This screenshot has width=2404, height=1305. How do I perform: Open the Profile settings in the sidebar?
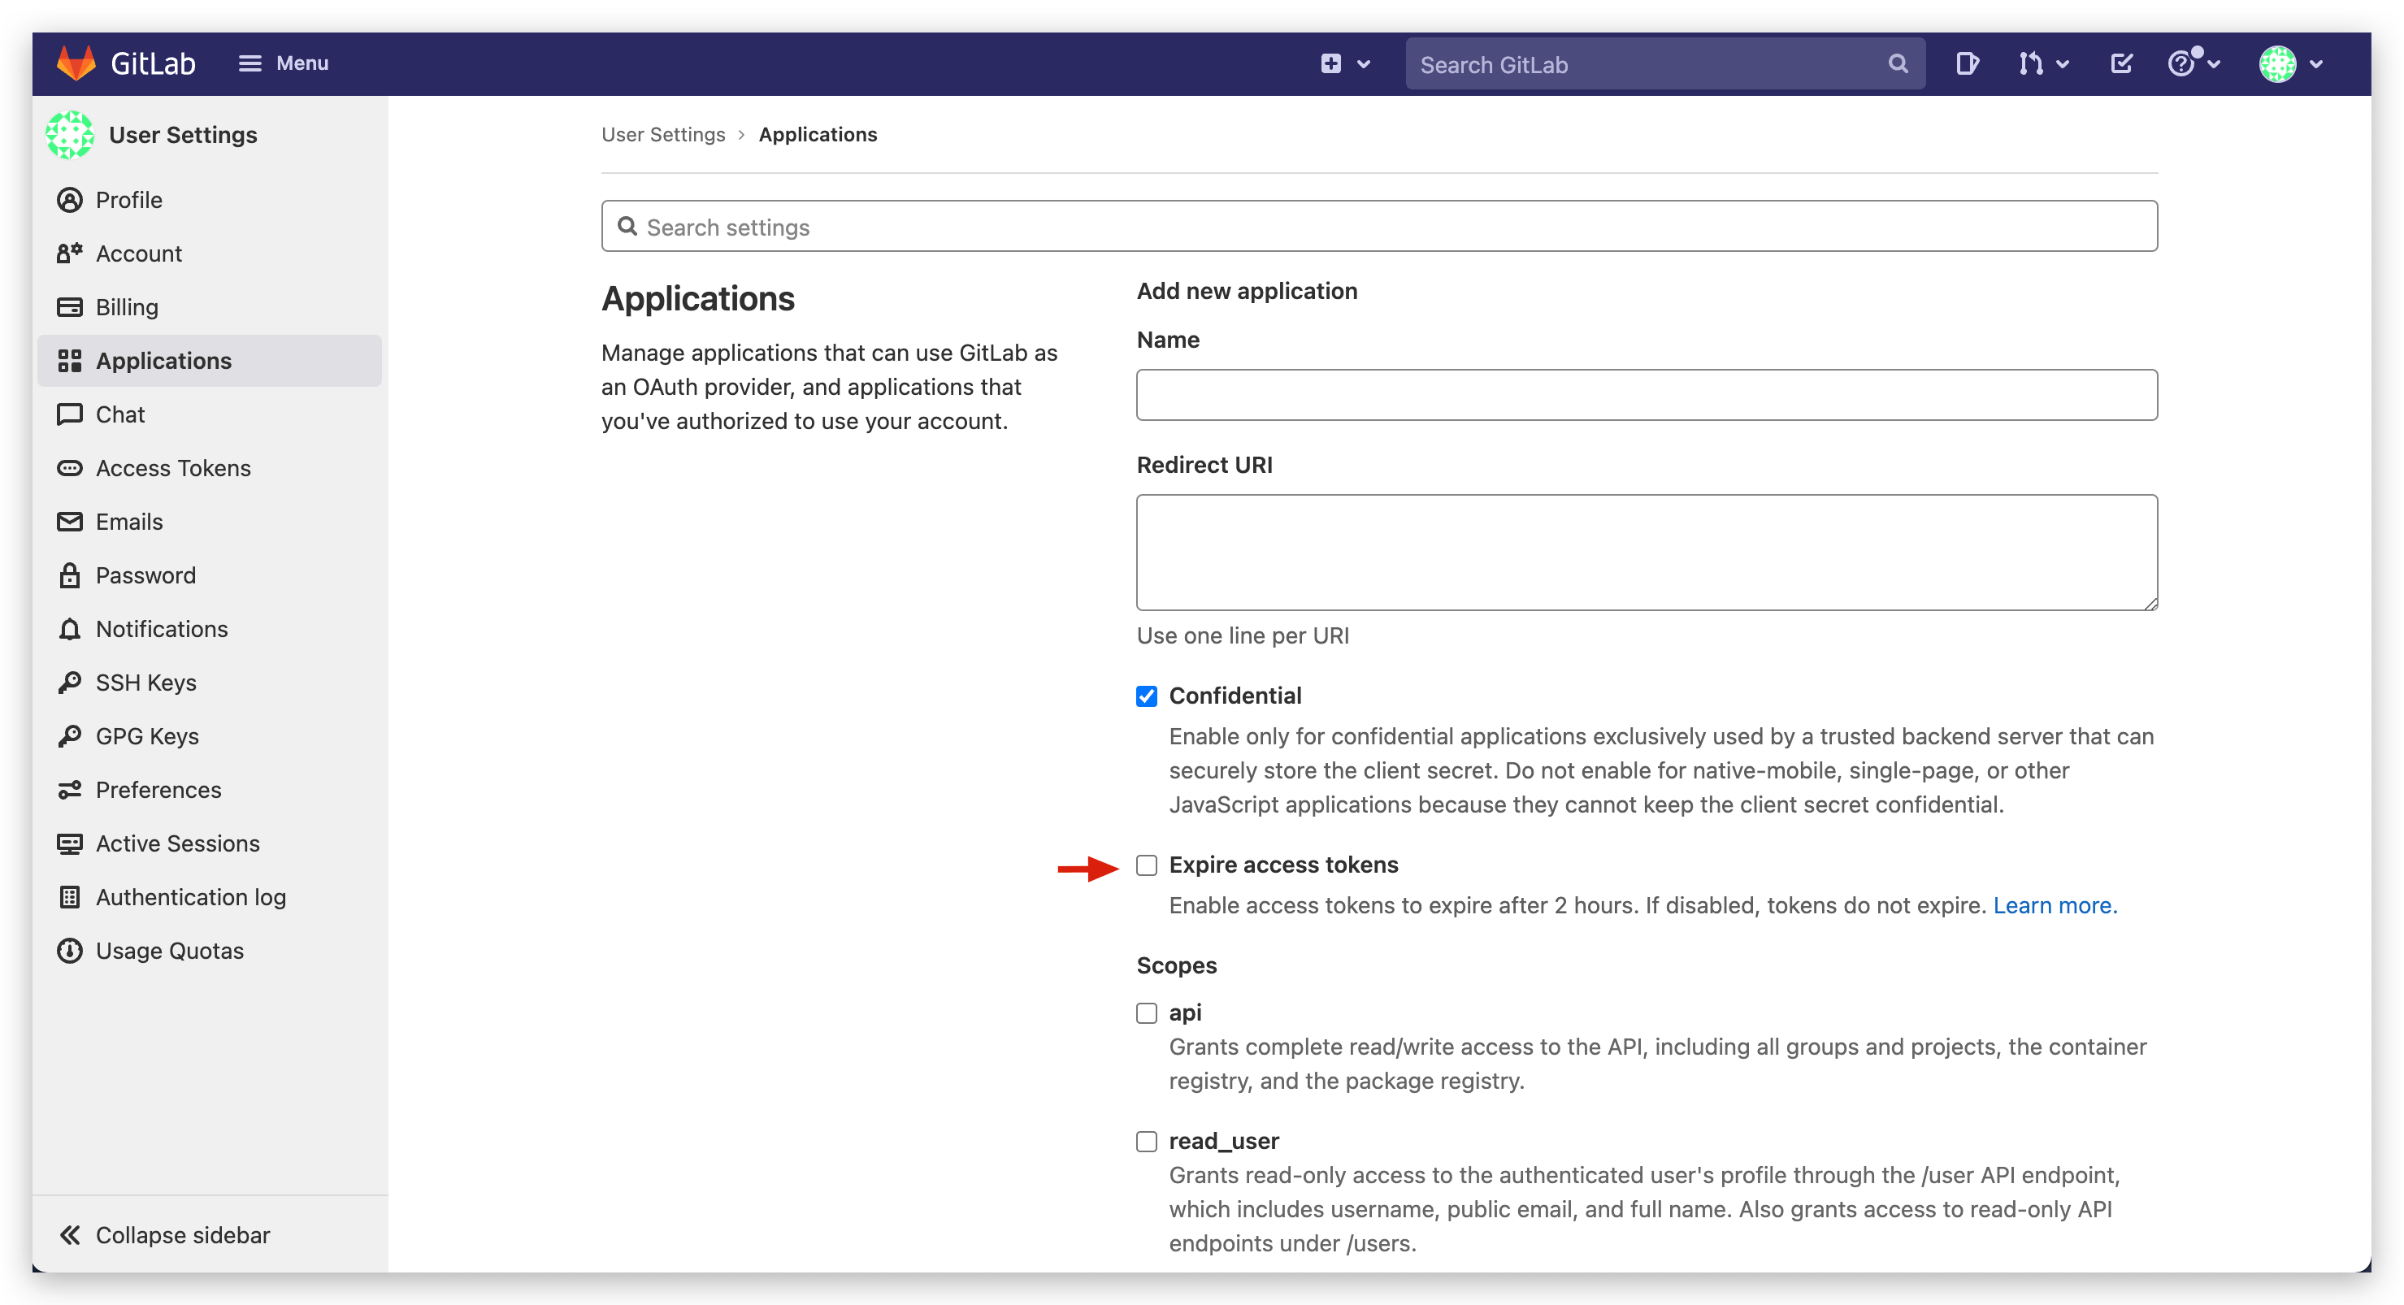(130, 200)
